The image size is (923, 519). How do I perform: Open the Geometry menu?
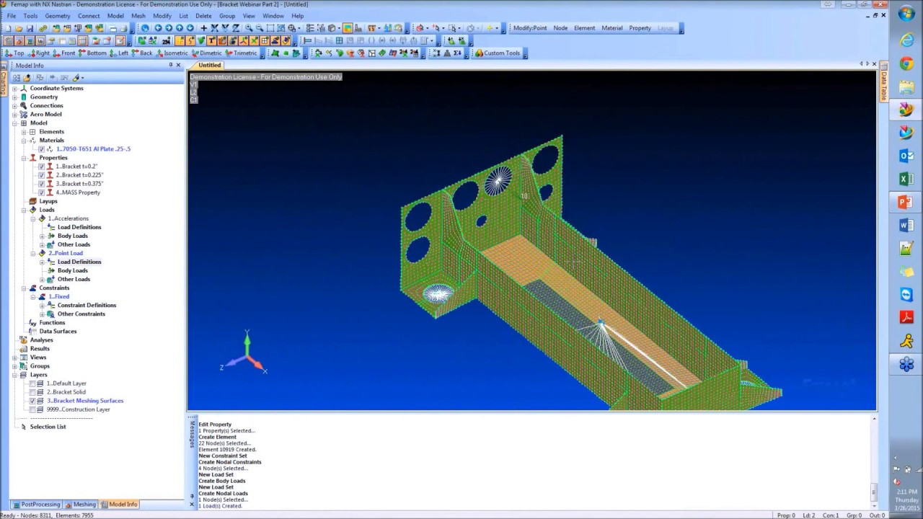tap(58, 16)
